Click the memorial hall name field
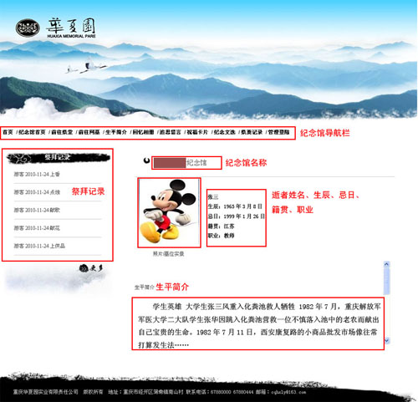This screenshot has height=402, width=418. coord(186,163)
